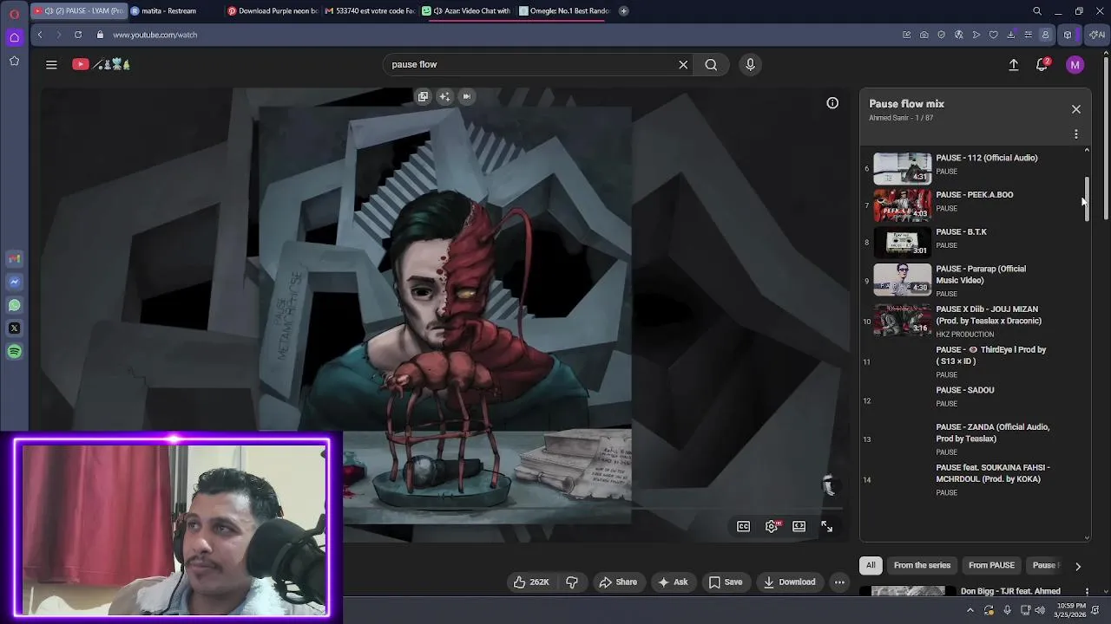Open X (Twitter) in Opera sidebar

[14, 328]
